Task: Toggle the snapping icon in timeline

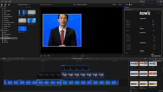Action: pyautogui.click(x=153, y=59)
